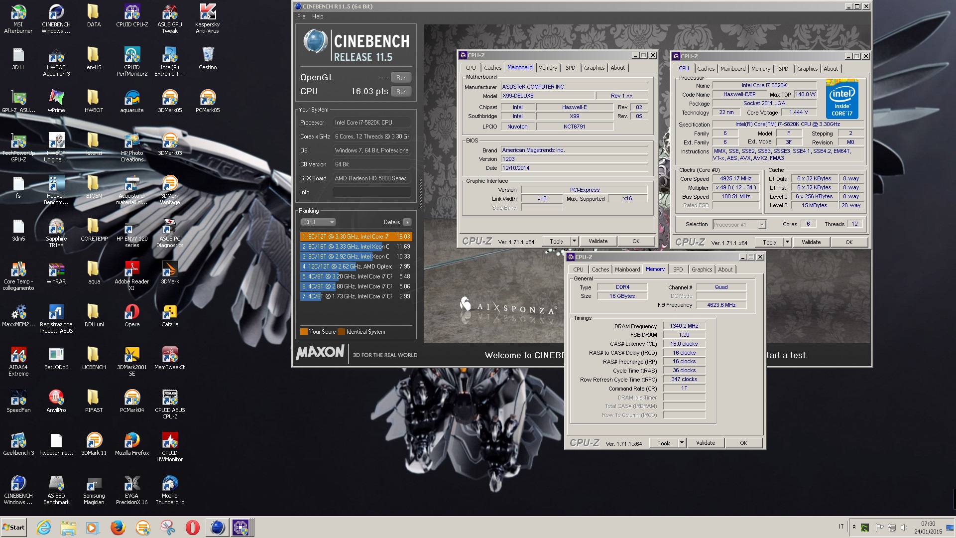Click Validate in Mainboard CPU-Z window
The height and width of the screenshot is (538, 956).
coord(598,241)
